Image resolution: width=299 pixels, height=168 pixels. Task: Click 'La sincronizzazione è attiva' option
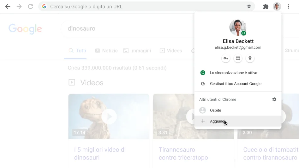tap(233, 73)
